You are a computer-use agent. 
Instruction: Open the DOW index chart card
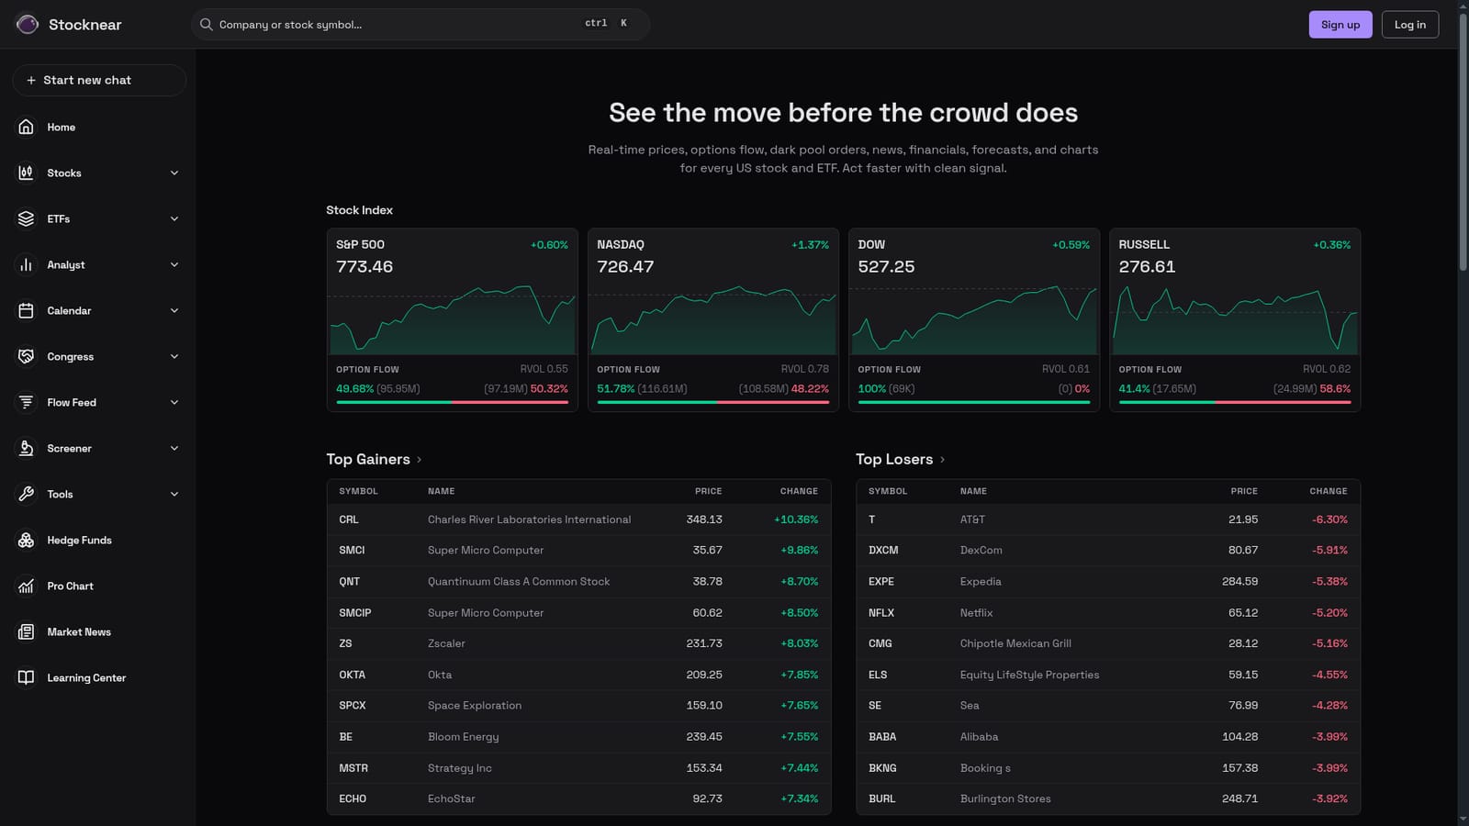[974, 319]
